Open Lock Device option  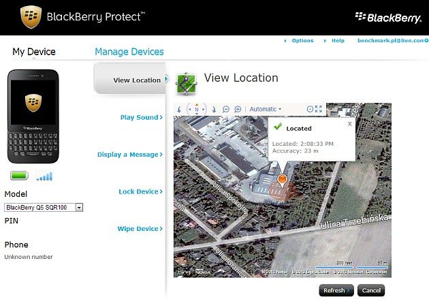tap(141, 191)
